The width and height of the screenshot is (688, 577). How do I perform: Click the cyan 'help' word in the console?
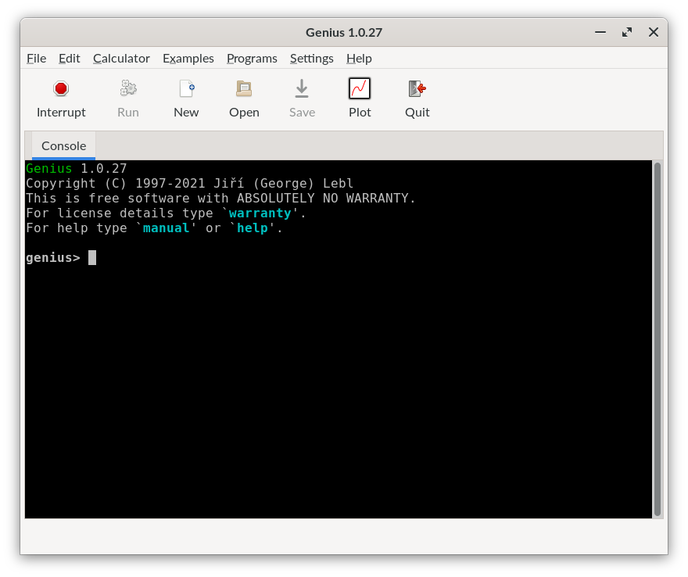coord(253,228)
